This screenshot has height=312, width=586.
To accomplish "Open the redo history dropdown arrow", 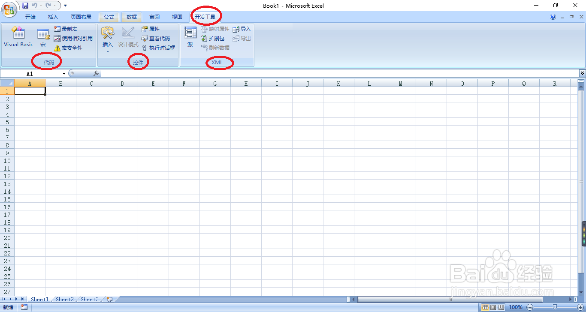I will tap(54, 6).
